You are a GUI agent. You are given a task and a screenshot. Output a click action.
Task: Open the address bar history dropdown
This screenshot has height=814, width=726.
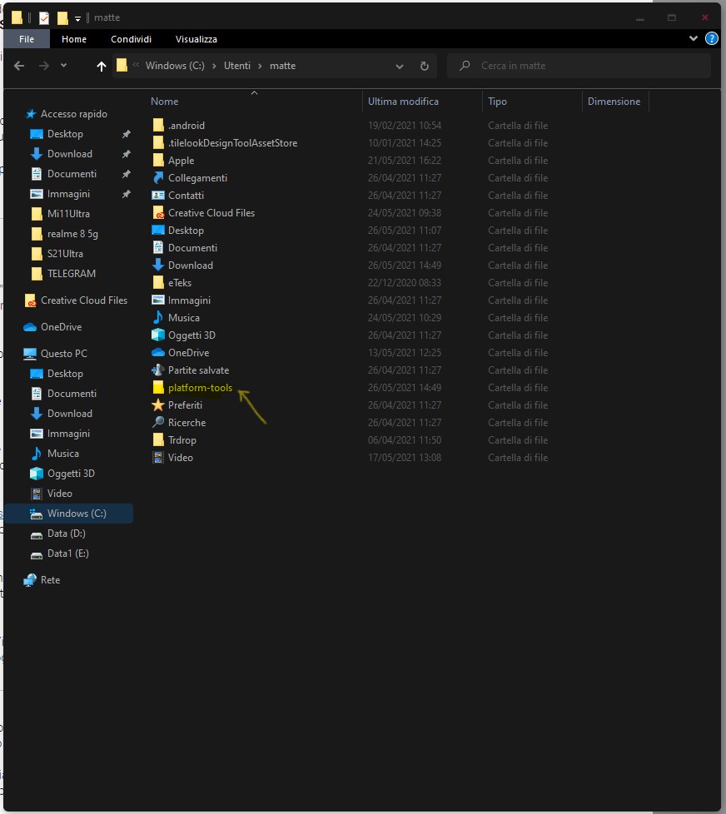[x=400, y=66]
